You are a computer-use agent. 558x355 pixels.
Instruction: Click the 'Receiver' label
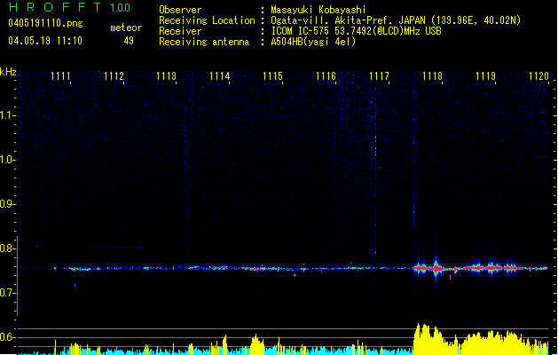pyautogui.click(x=180, y=31)
